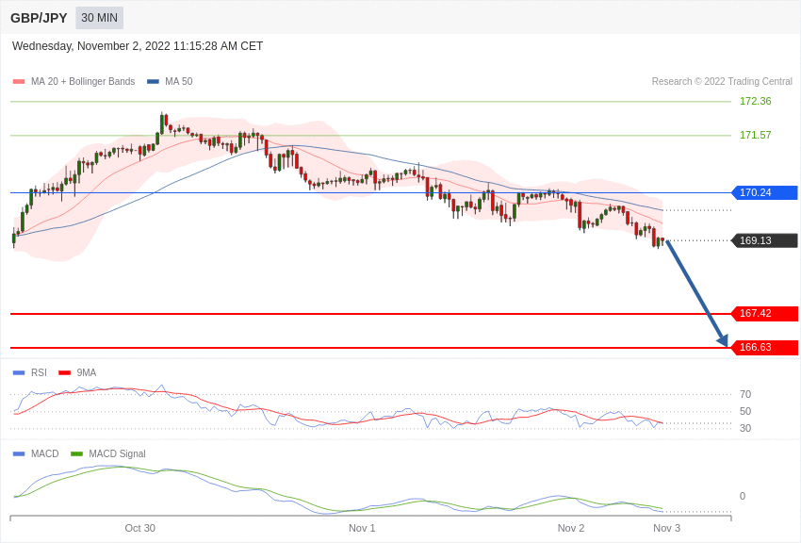Click the RSI 70 level label
Image resolution: width=801 pixels, height=543 pixels.
point(745,394)
